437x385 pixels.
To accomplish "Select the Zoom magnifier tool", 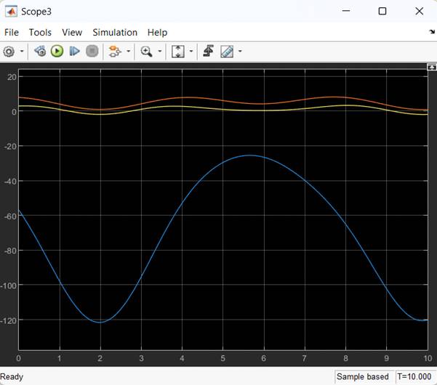I will pyautogui.click(x=146, y=52).
